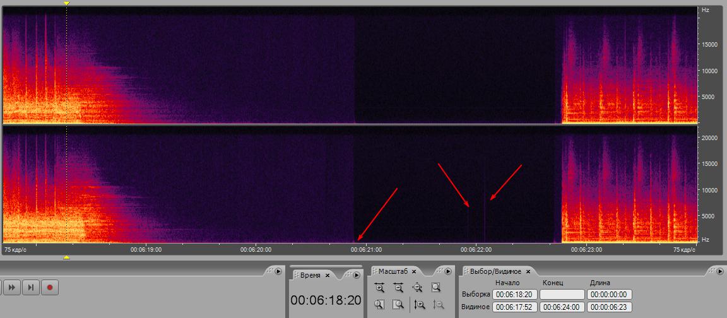727x318 pixels.
Task: Close the Выбор/Видимое panel tab
Action: coord(528,272)
